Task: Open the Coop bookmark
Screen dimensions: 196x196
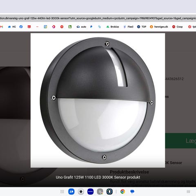Action: coord(177,27)
